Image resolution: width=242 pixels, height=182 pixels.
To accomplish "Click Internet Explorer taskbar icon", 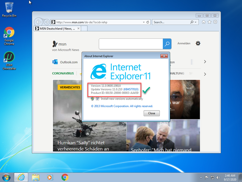I will coord(21,177).
